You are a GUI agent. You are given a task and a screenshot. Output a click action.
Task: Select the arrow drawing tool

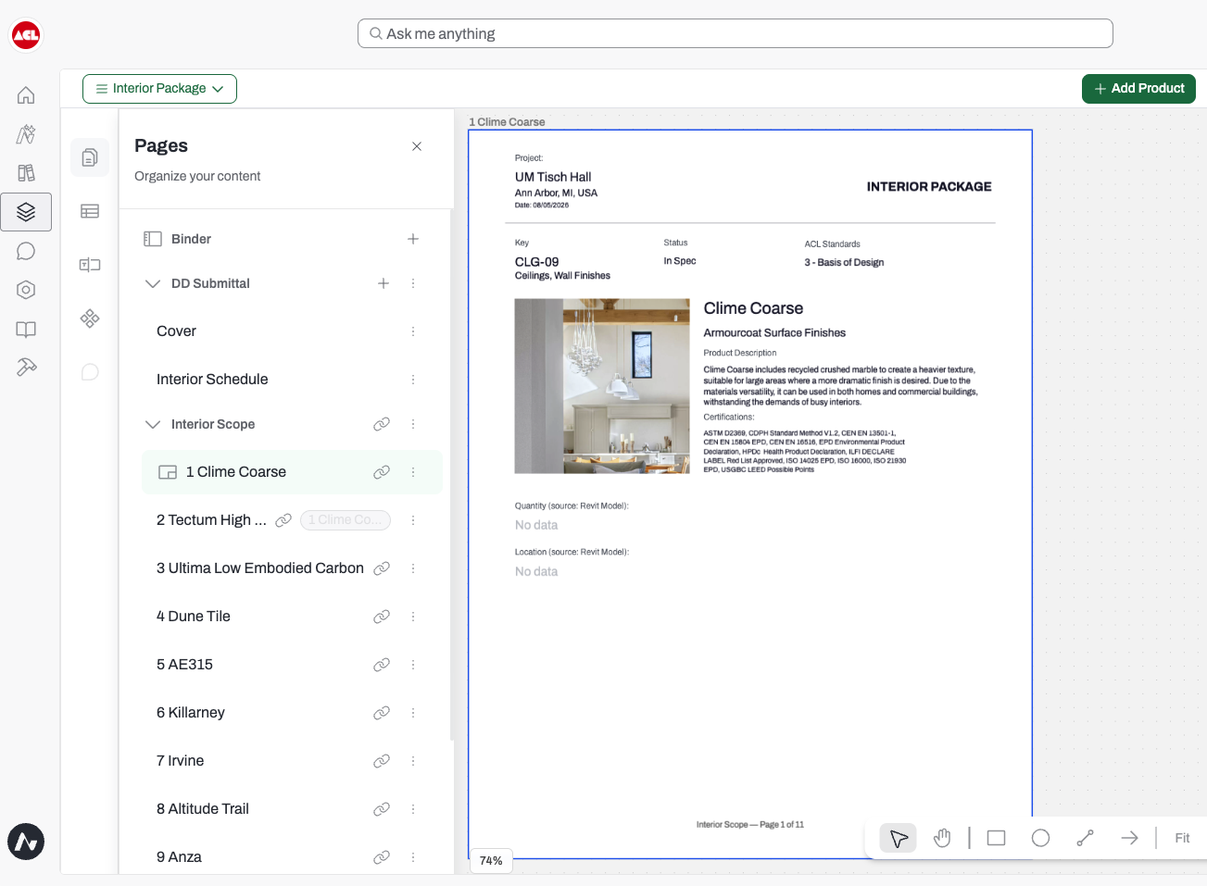1129,838
